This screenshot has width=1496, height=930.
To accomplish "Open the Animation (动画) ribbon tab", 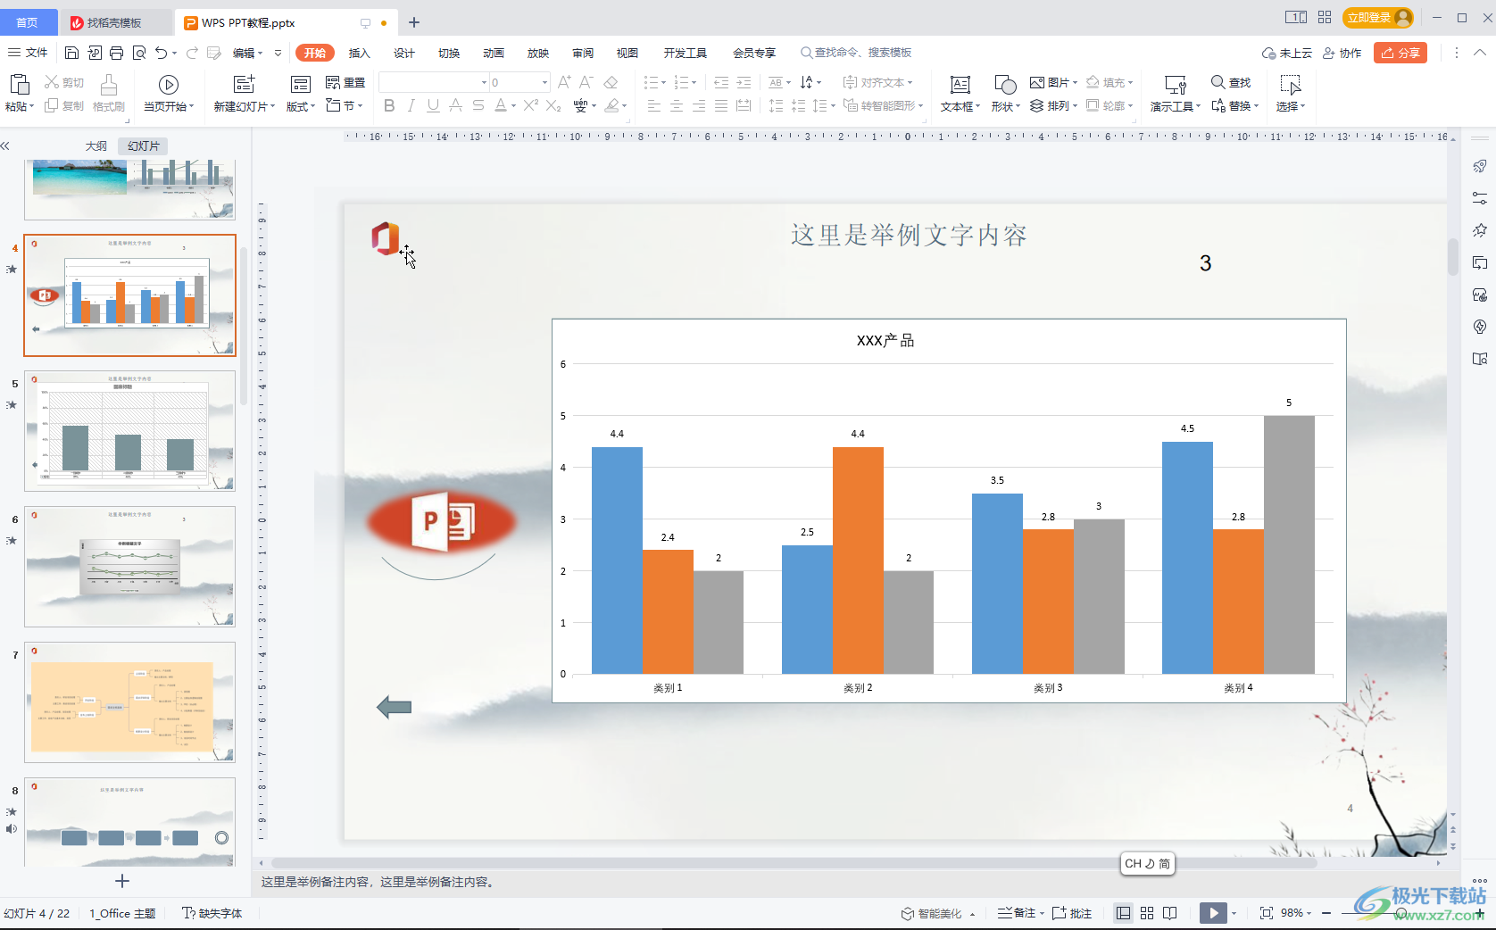I will [494, 53].
